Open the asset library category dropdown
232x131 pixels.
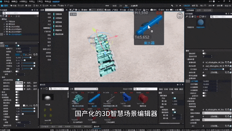(x=86, y=89)
